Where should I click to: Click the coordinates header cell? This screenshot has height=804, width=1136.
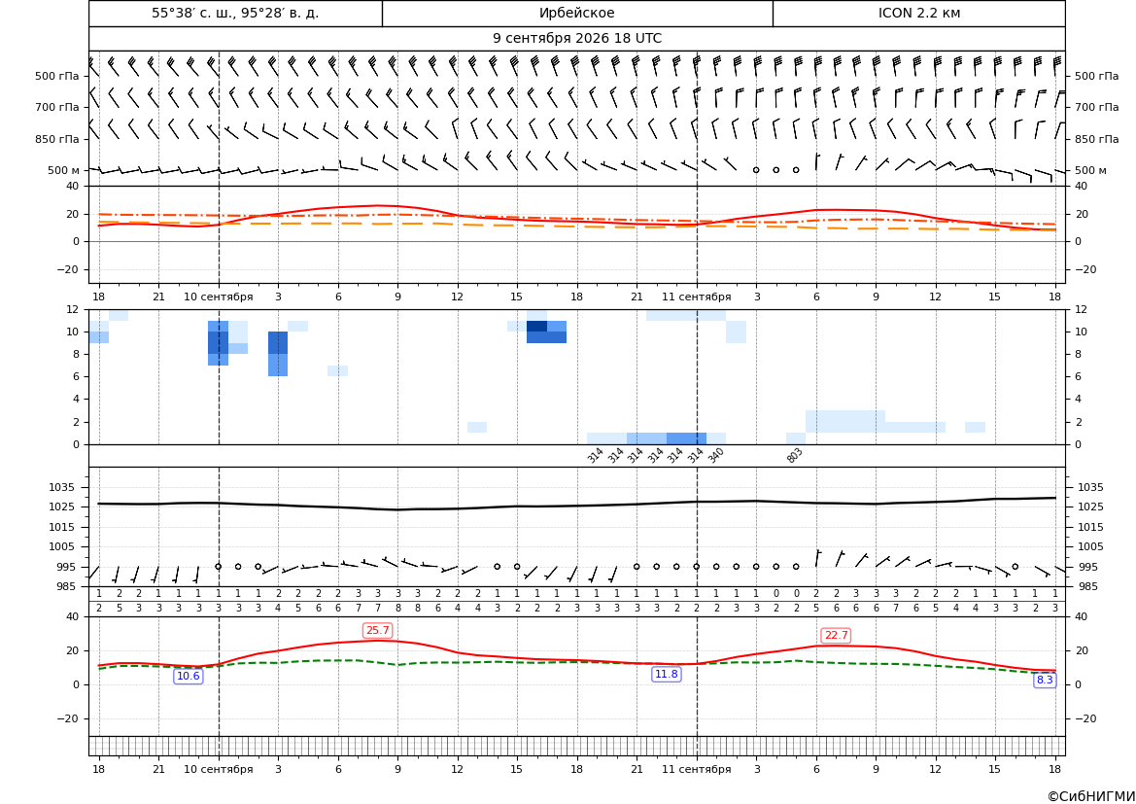(x=235, y=13)
